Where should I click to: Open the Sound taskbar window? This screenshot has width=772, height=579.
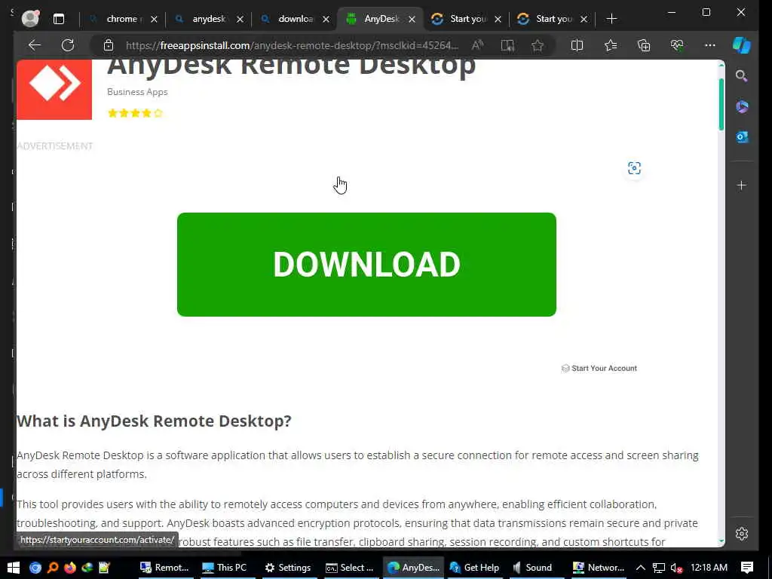pyautogui.click(x=533, y=568)
